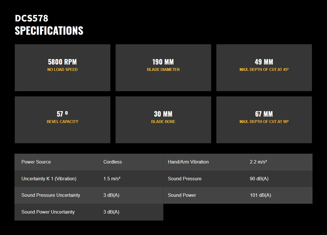This screenshot has height=235, width=327.
Task: Click the 30 MM value
Action: pos(163,114)
